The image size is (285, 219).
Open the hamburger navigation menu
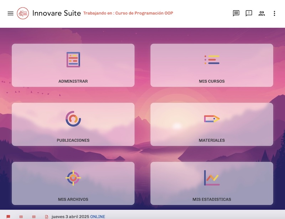pyautogui.click(x=10, y=13)
